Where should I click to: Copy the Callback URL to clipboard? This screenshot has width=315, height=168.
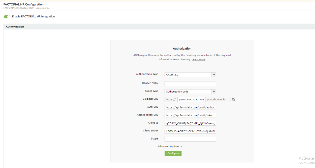[233, 100]
